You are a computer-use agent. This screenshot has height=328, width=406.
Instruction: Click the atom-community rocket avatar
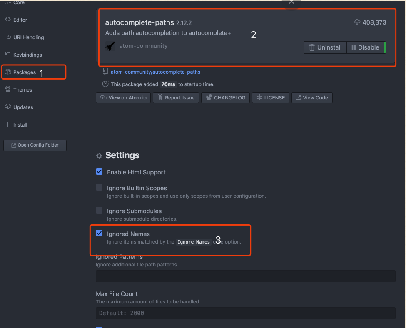[x=110, y=46]
